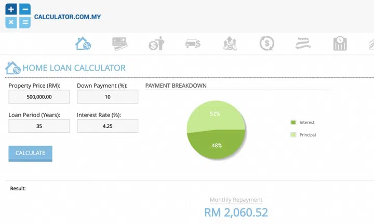Click the wavy lines comparison icon
374x224 pixels.
(304, 44)
